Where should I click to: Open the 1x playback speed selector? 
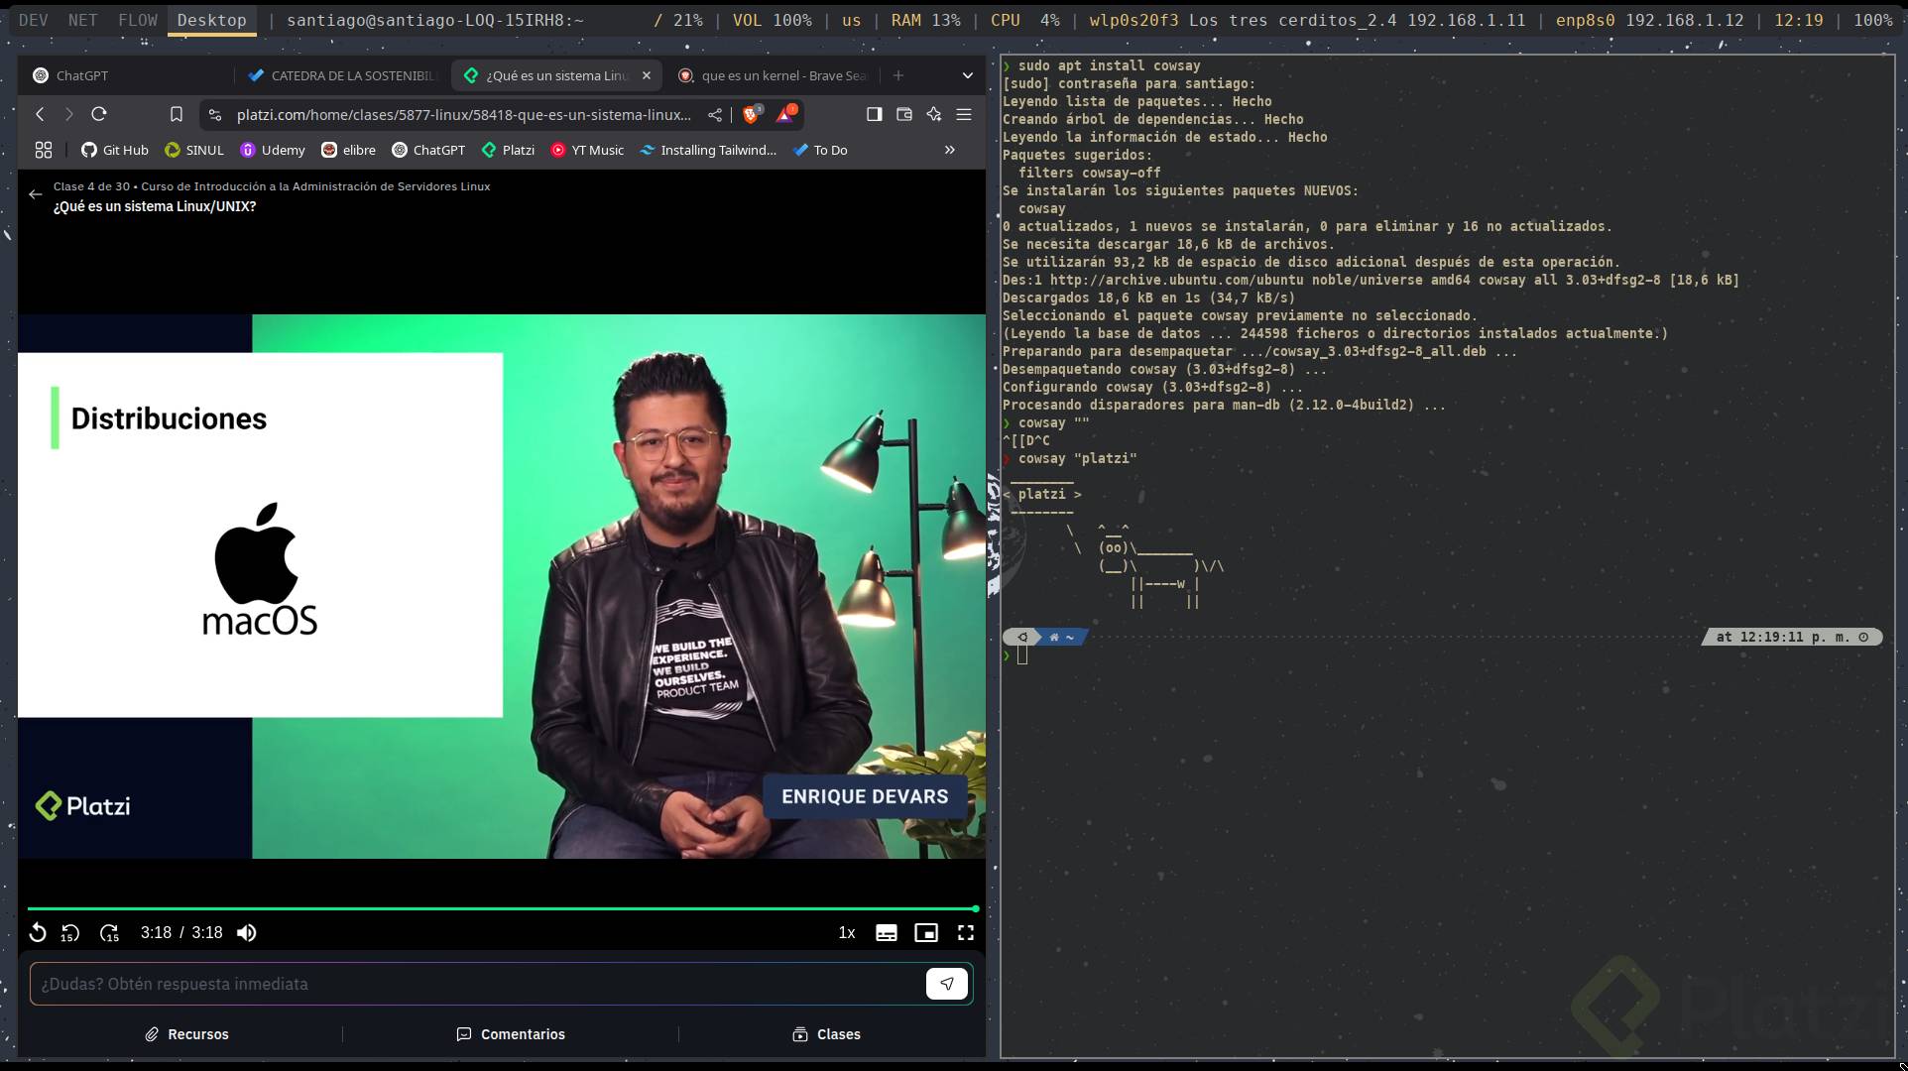[x=847, y=933]
